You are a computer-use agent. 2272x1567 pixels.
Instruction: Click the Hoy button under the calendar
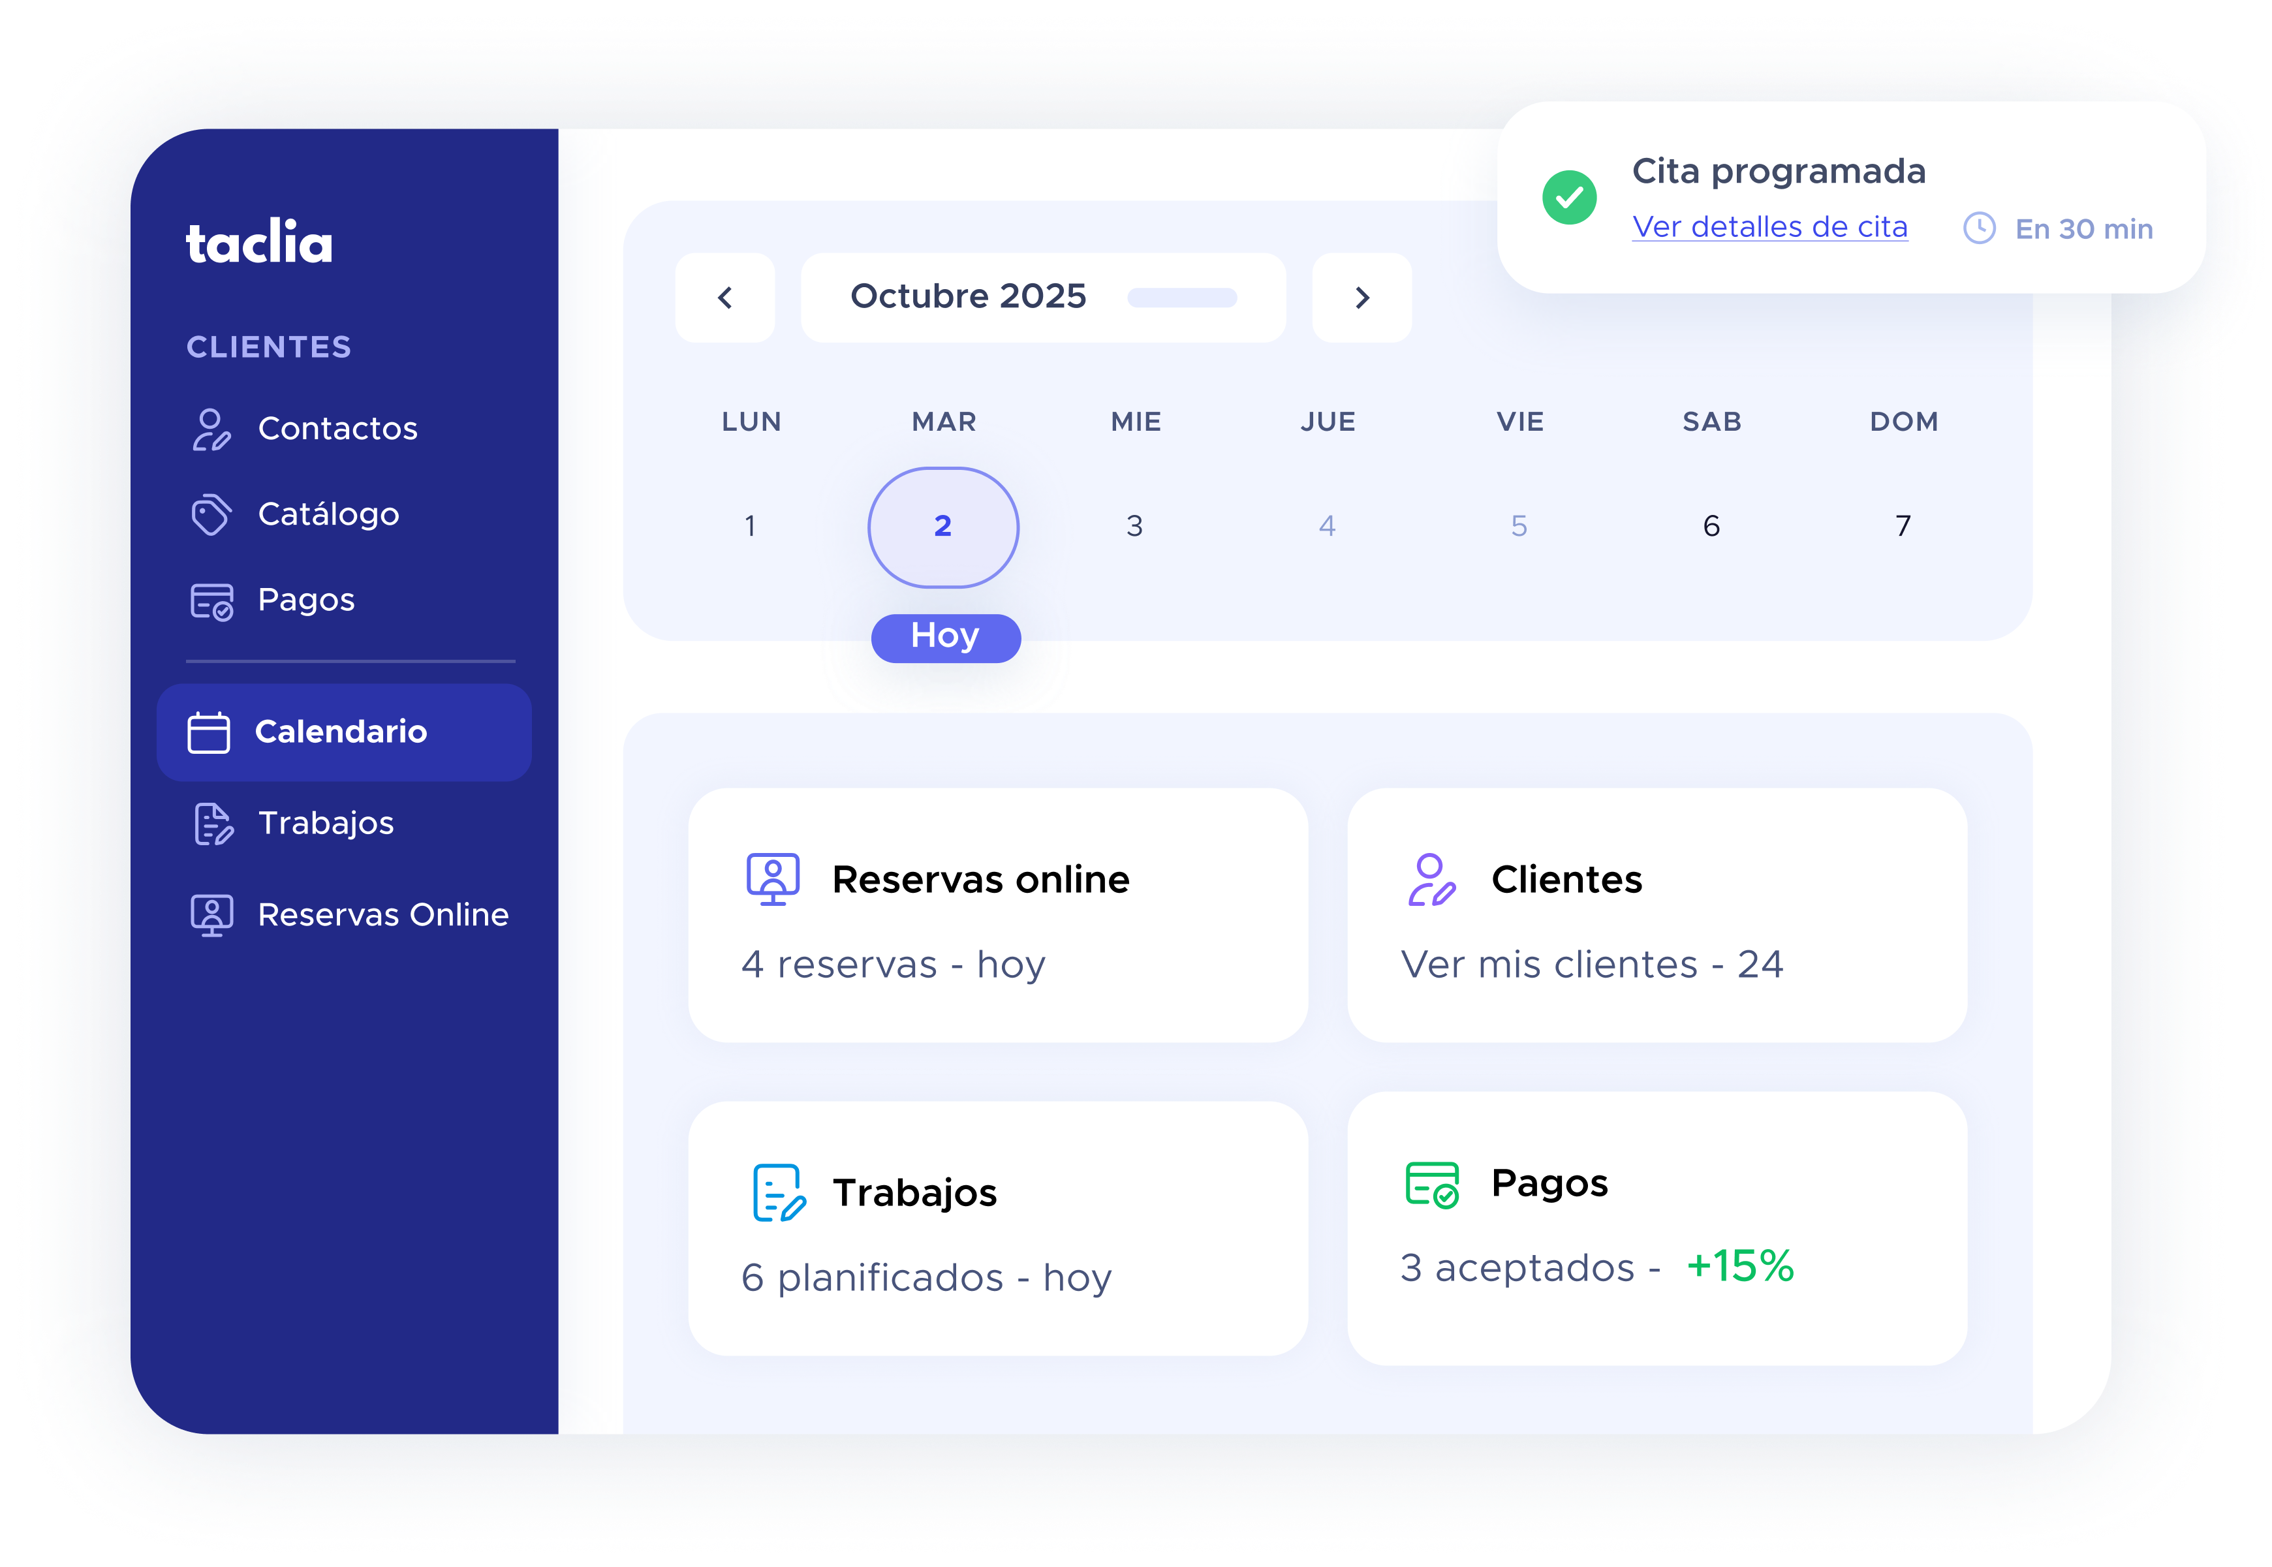point(946,637)
